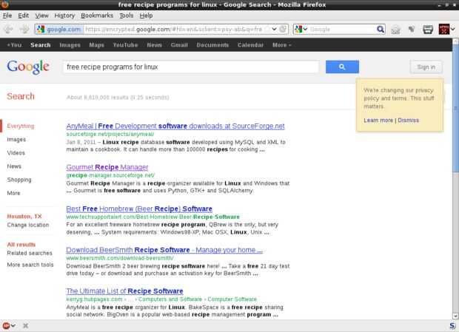Viewport: 459px width, 332px height.
Task: Click +You in Google bar
Action: [14, 45]
